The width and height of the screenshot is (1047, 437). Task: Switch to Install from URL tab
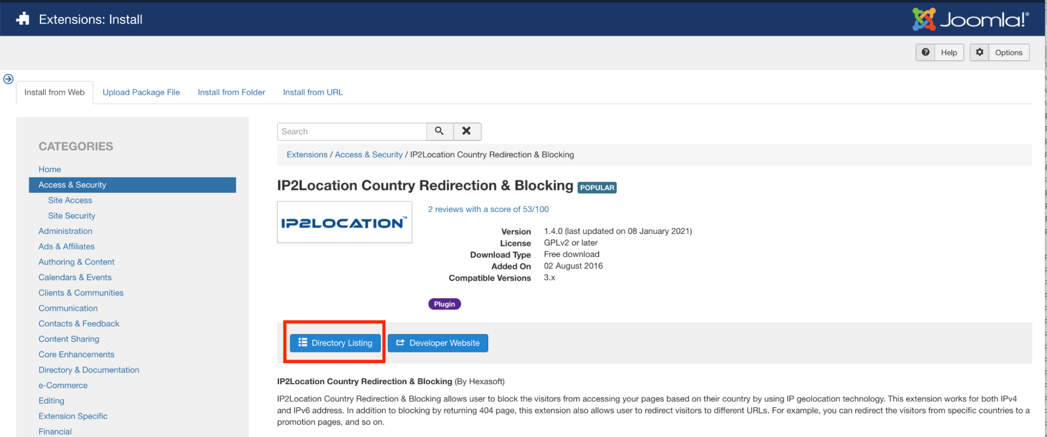pyautogui.click(x=313, y=92)
